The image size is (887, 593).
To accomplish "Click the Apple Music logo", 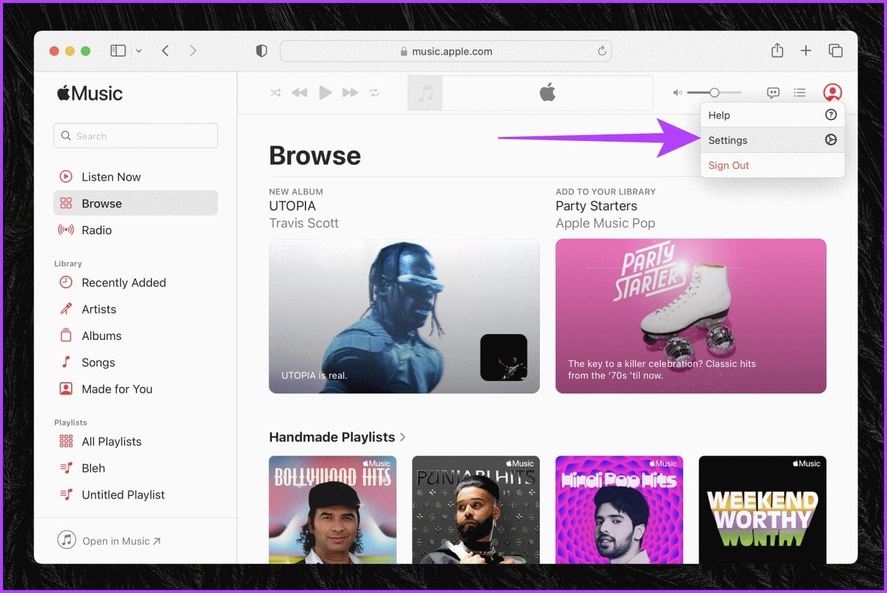I will point(90,93).
